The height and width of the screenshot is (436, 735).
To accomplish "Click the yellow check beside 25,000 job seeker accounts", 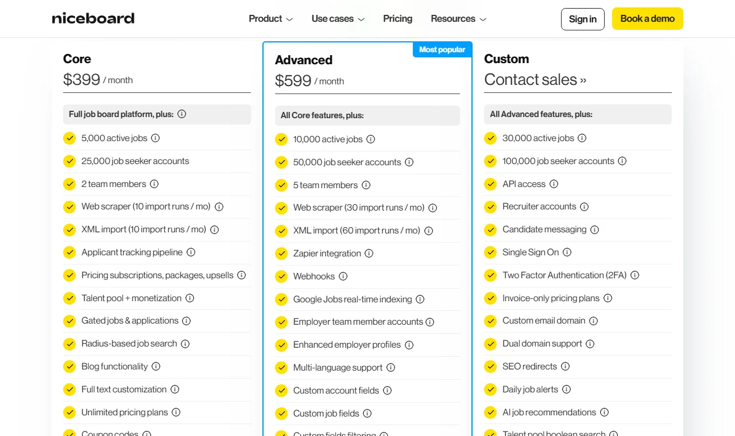I will [69, 161].
